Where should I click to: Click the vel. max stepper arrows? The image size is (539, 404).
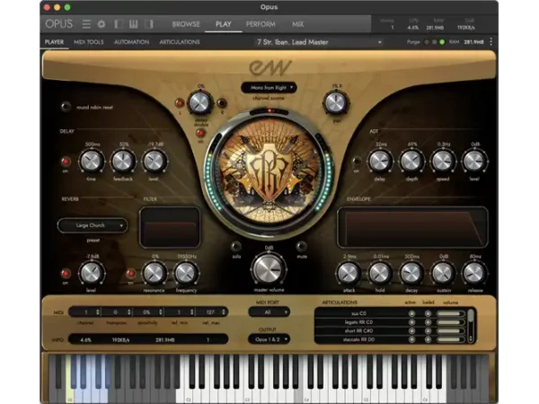(x=224, y=312)
